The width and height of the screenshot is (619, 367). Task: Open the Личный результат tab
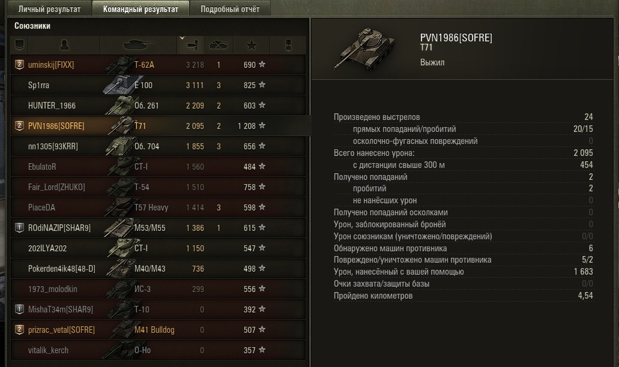(x=49, y=8)
